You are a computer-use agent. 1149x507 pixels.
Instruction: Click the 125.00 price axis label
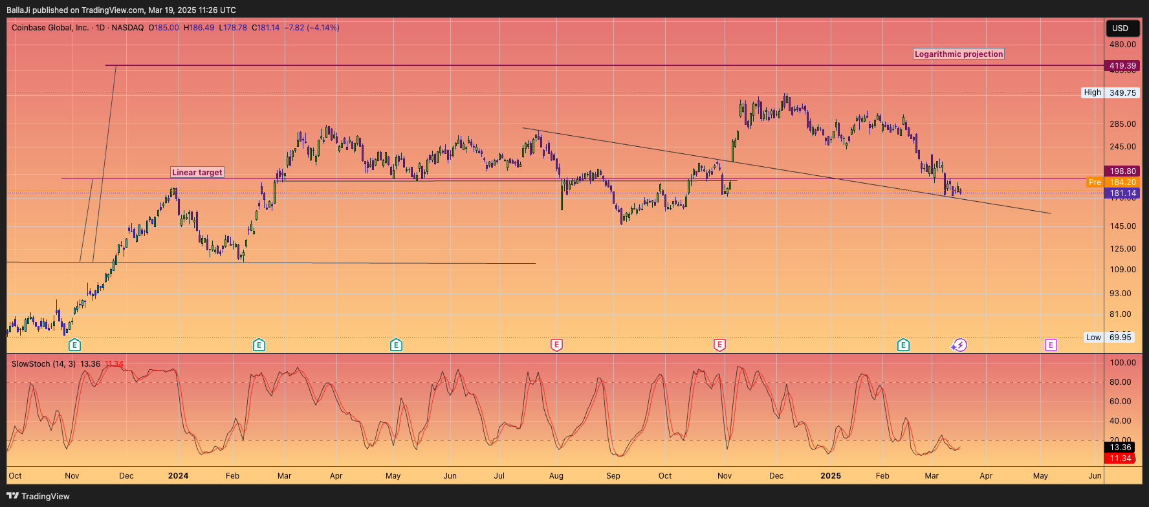tap(1122, 249)
